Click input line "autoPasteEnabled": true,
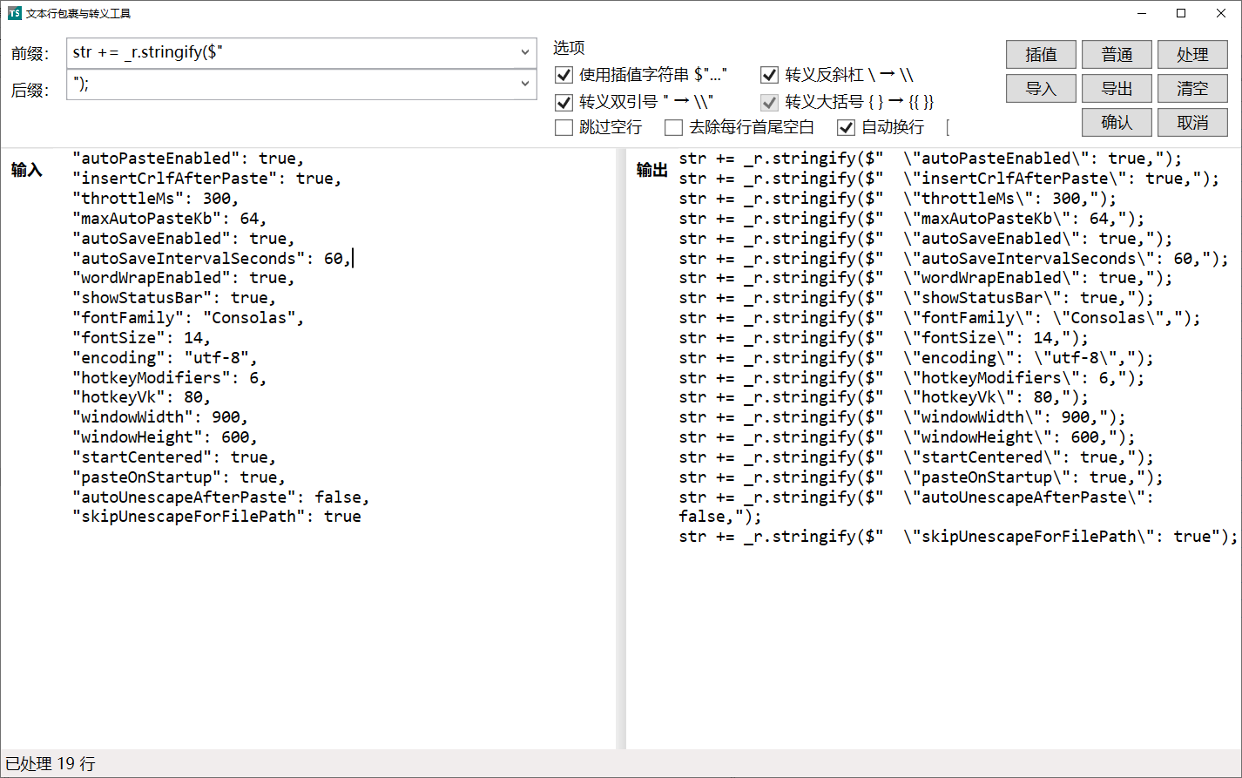Screen dimensions: 1242x778 coord(189,159)
